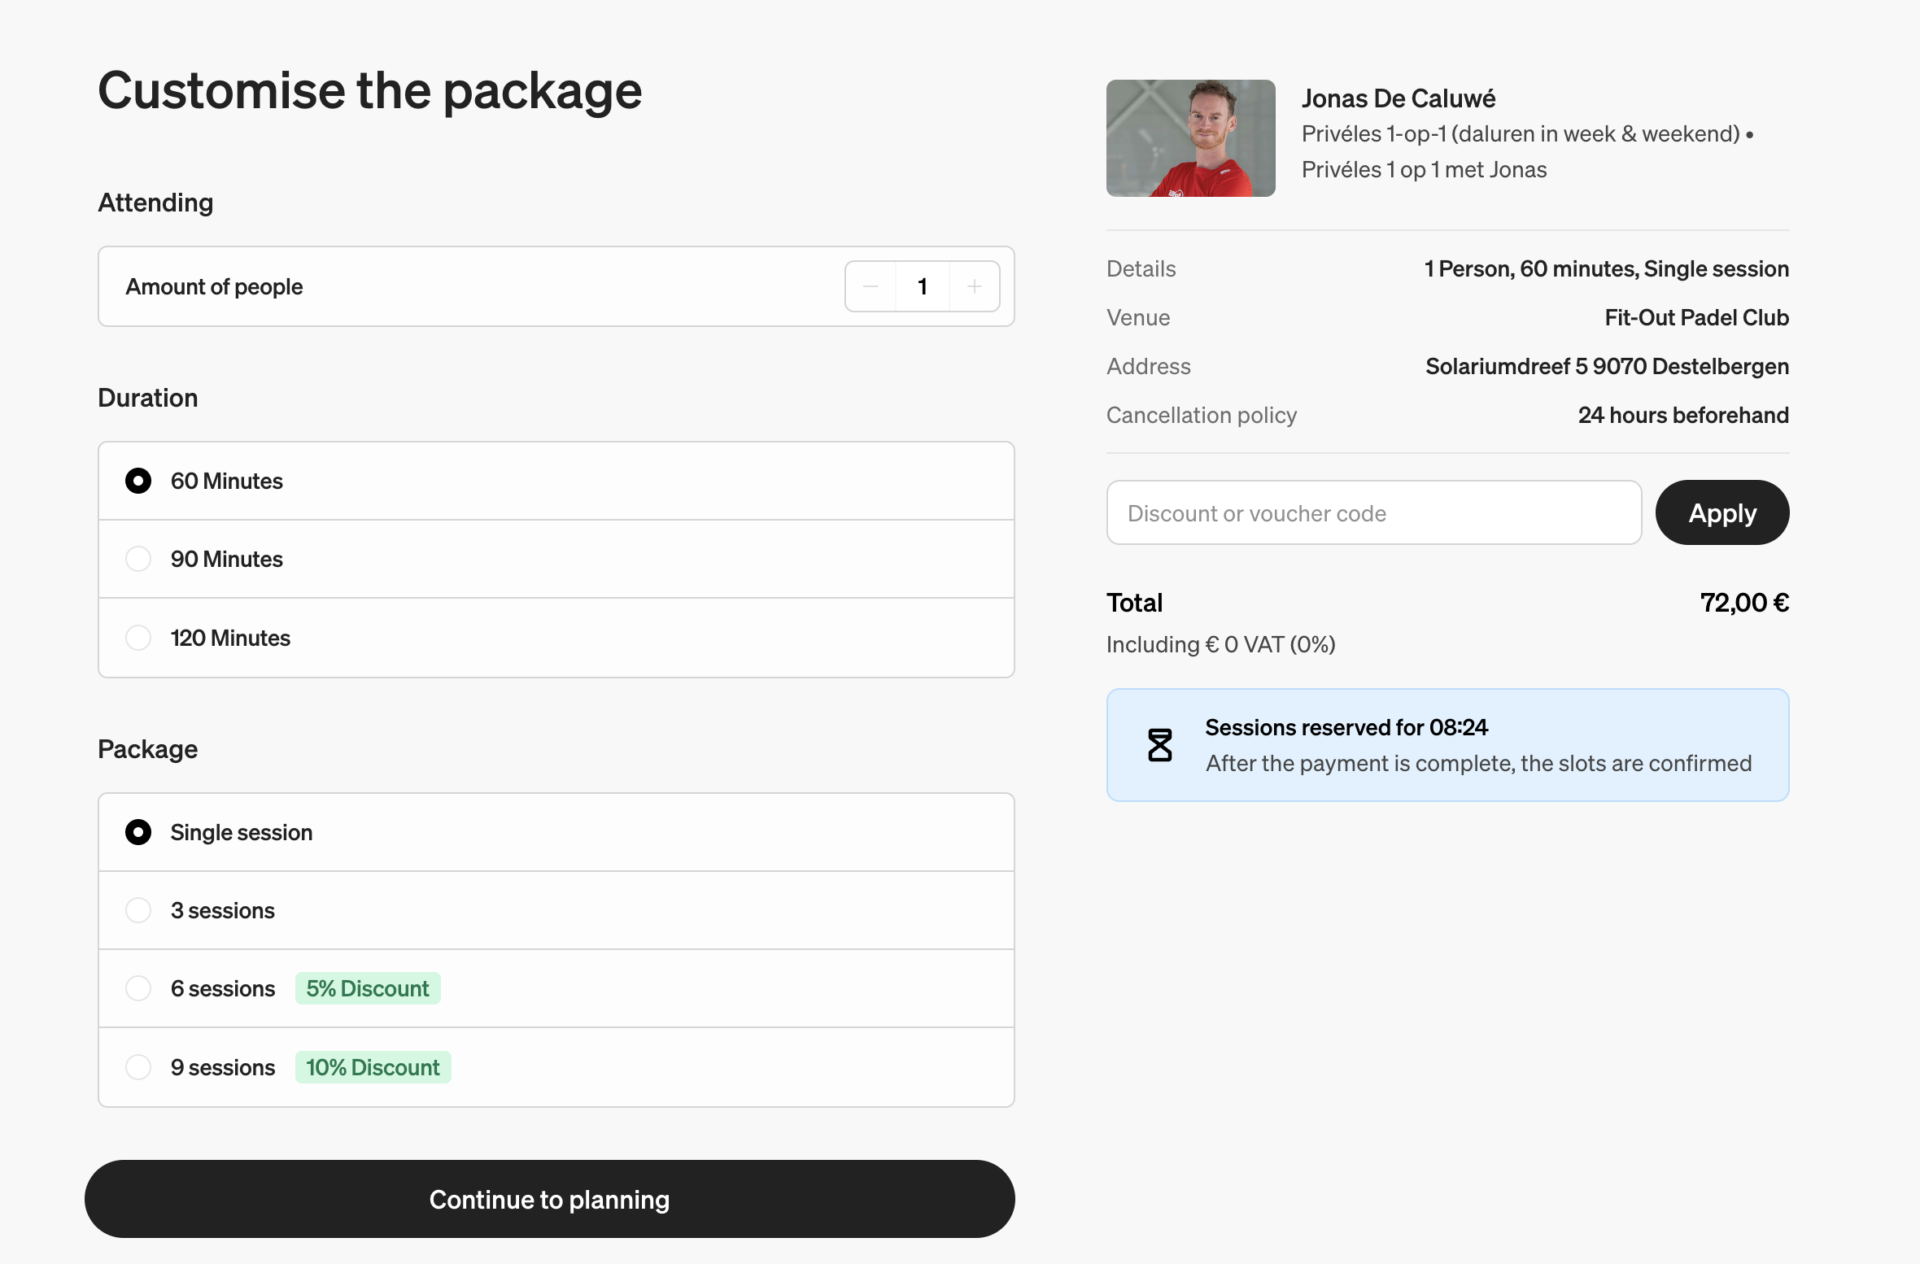Viewport: 1920px width, 1264px height.
Task: Click the amount of people number field
Action: [x=922, y=286]
